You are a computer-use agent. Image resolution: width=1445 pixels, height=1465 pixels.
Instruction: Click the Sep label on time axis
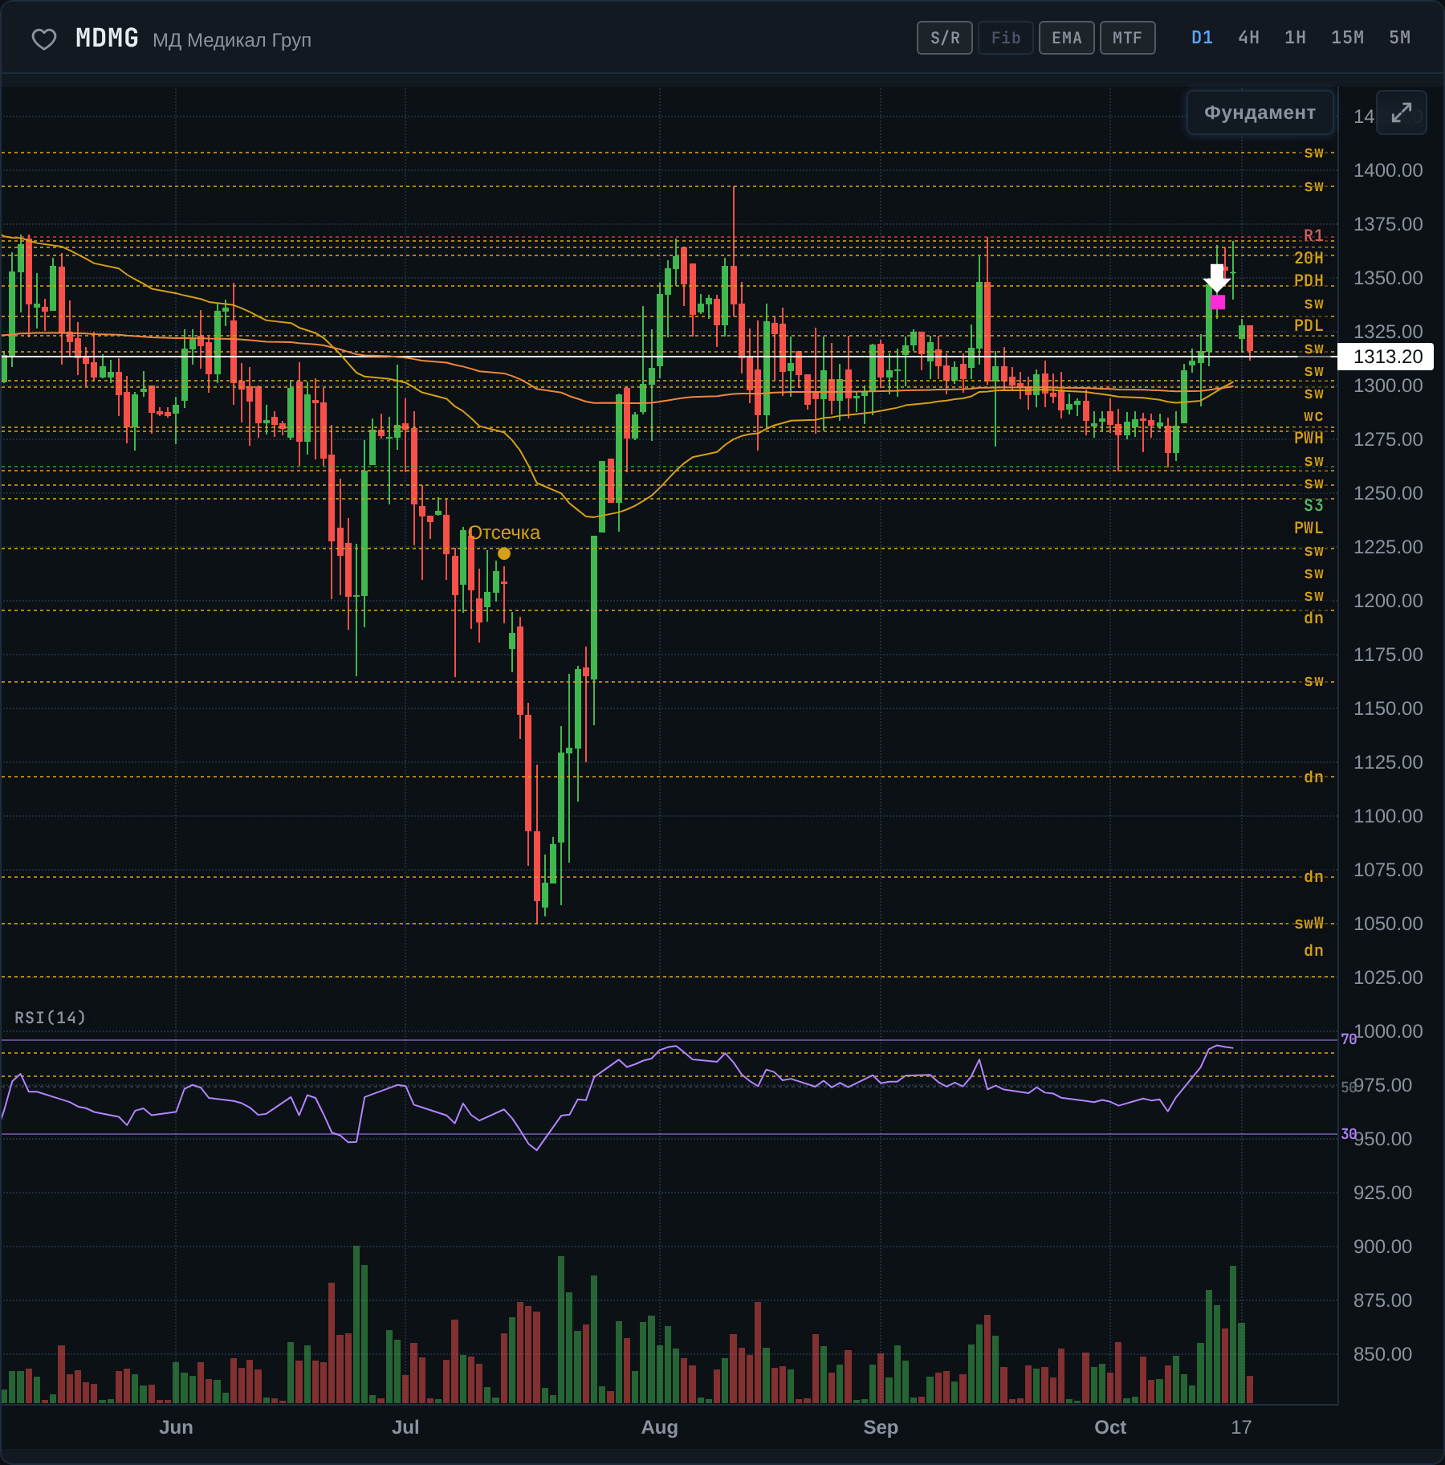(x=880, y=1427)
